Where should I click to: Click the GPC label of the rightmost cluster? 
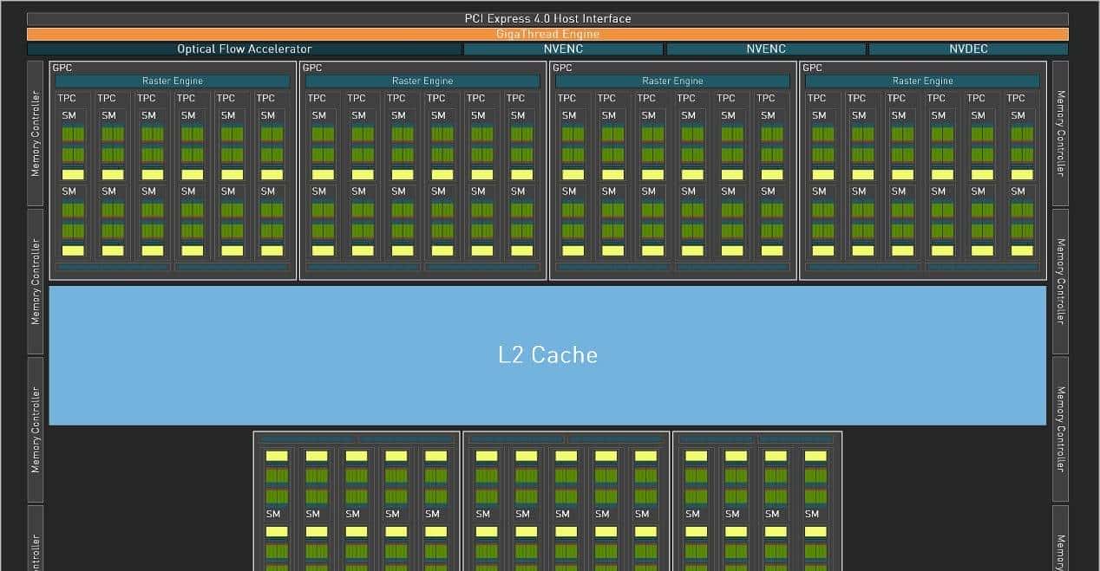[x=812, y=68]
